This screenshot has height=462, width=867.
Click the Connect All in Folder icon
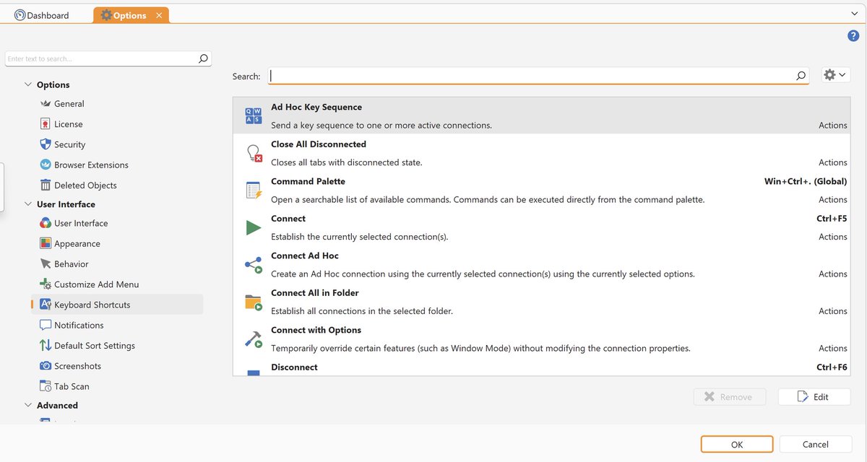[254, 302]
